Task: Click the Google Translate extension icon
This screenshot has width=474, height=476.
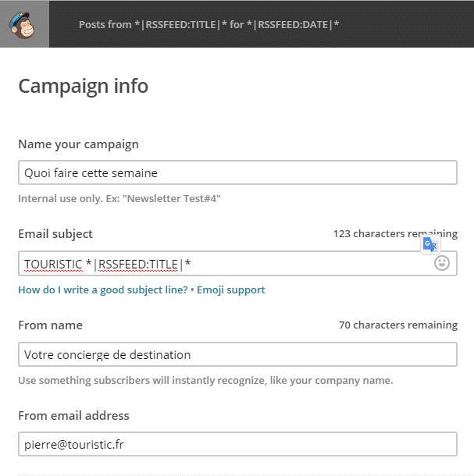Action: [x=430, y=244]
